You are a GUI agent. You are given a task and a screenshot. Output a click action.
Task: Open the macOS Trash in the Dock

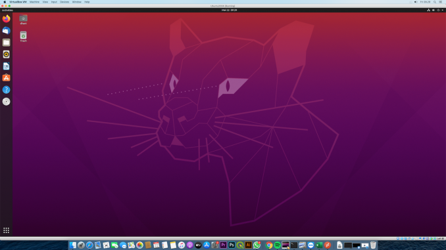coord(373,245)
